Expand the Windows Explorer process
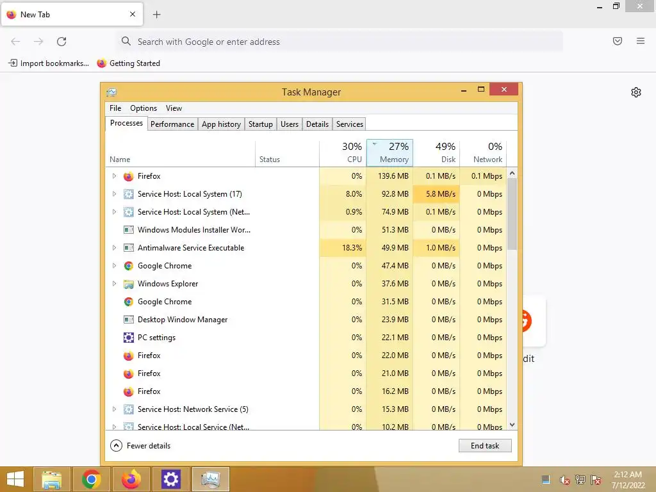The width and height of the screenshot is (656, 492). coord(114,284)
